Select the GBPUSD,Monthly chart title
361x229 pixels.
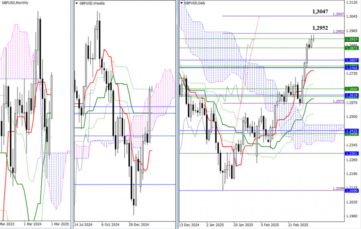click(15, 3)
